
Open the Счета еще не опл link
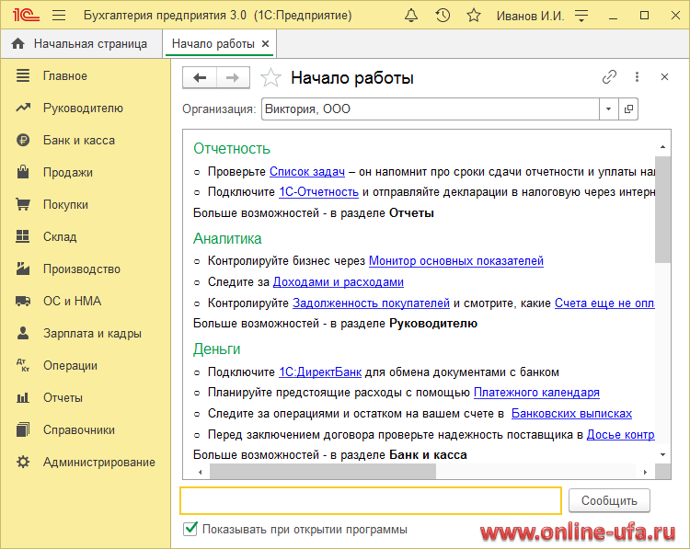point(604,303)
